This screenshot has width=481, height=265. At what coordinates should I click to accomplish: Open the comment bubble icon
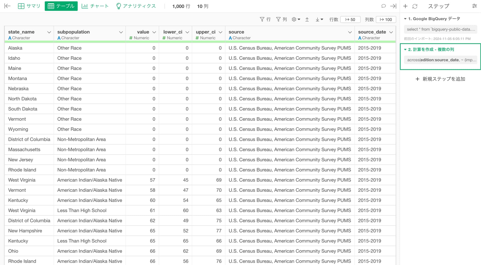(383, 6)
